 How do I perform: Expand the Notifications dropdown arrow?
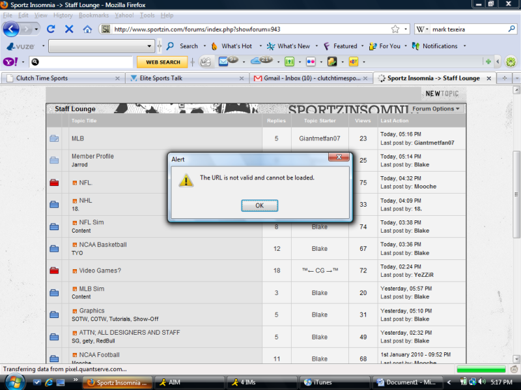click(464, 46)
